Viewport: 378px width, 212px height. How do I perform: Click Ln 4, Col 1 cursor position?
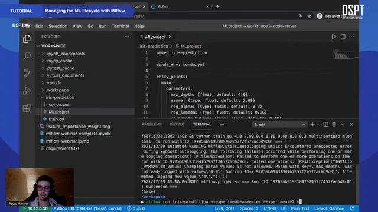224,208
